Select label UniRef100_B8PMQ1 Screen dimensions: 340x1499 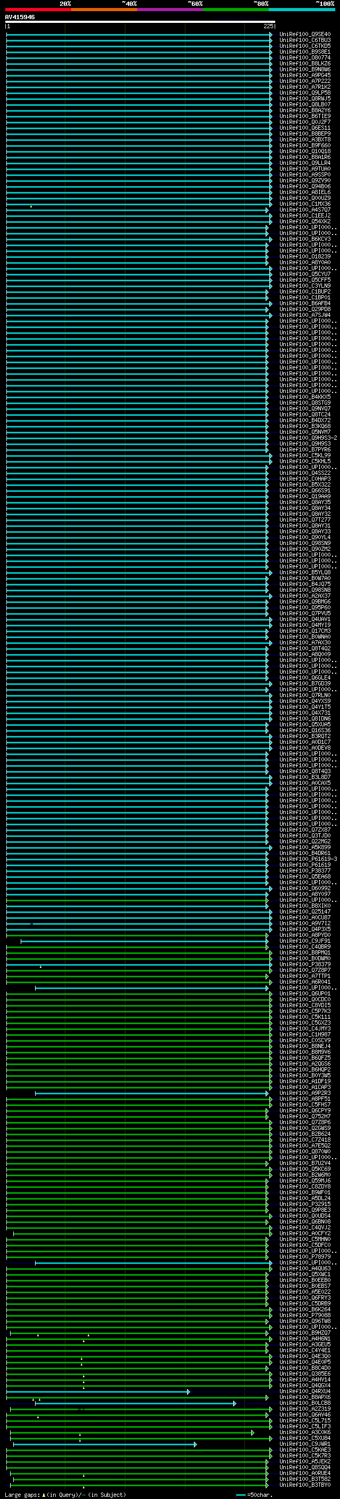[305, 952]
